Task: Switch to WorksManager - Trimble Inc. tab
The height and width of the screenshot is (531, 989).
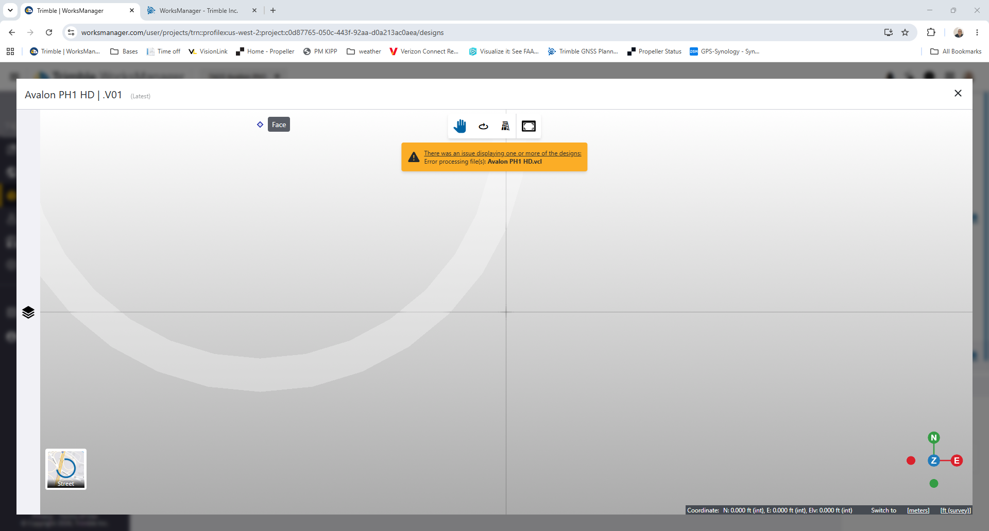Action: click(x=199, y=10)
